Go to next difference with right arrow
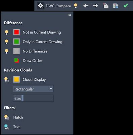The width and height of the screenshot is (133, 135). tap(96, 6)
